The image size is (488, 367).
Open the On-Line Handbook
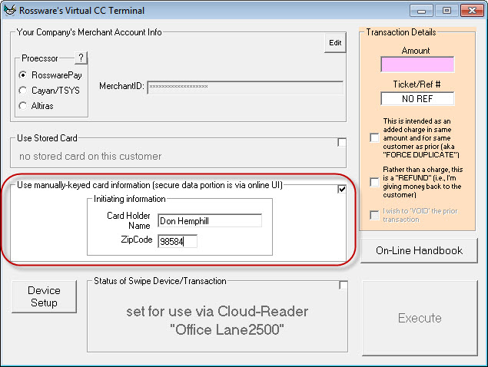pos(419,250)
